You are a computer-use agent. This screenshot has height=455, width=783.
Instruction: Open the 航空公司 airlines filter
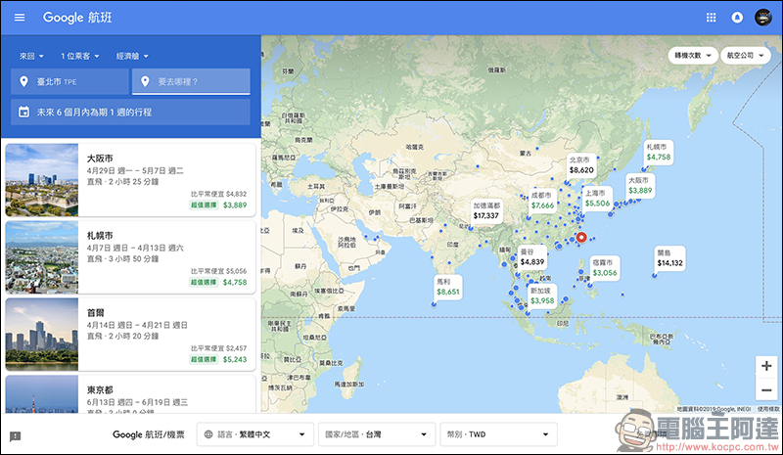point(746,56)
